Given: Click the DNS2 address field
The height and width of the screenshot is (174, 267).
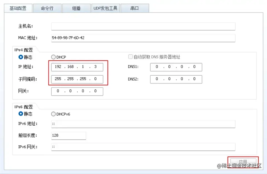Looking at the screenshot, I should (176, 79).
